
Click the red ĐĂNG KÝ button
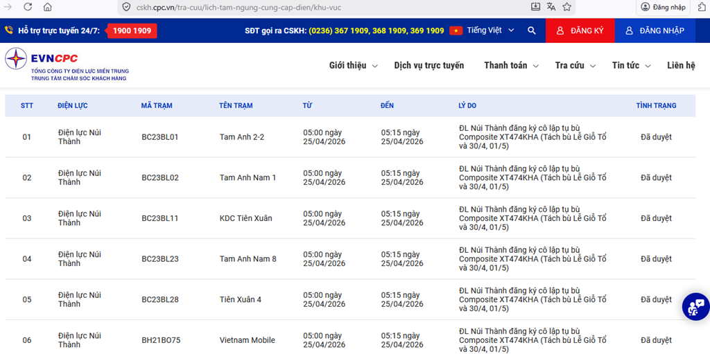[580, 30]
